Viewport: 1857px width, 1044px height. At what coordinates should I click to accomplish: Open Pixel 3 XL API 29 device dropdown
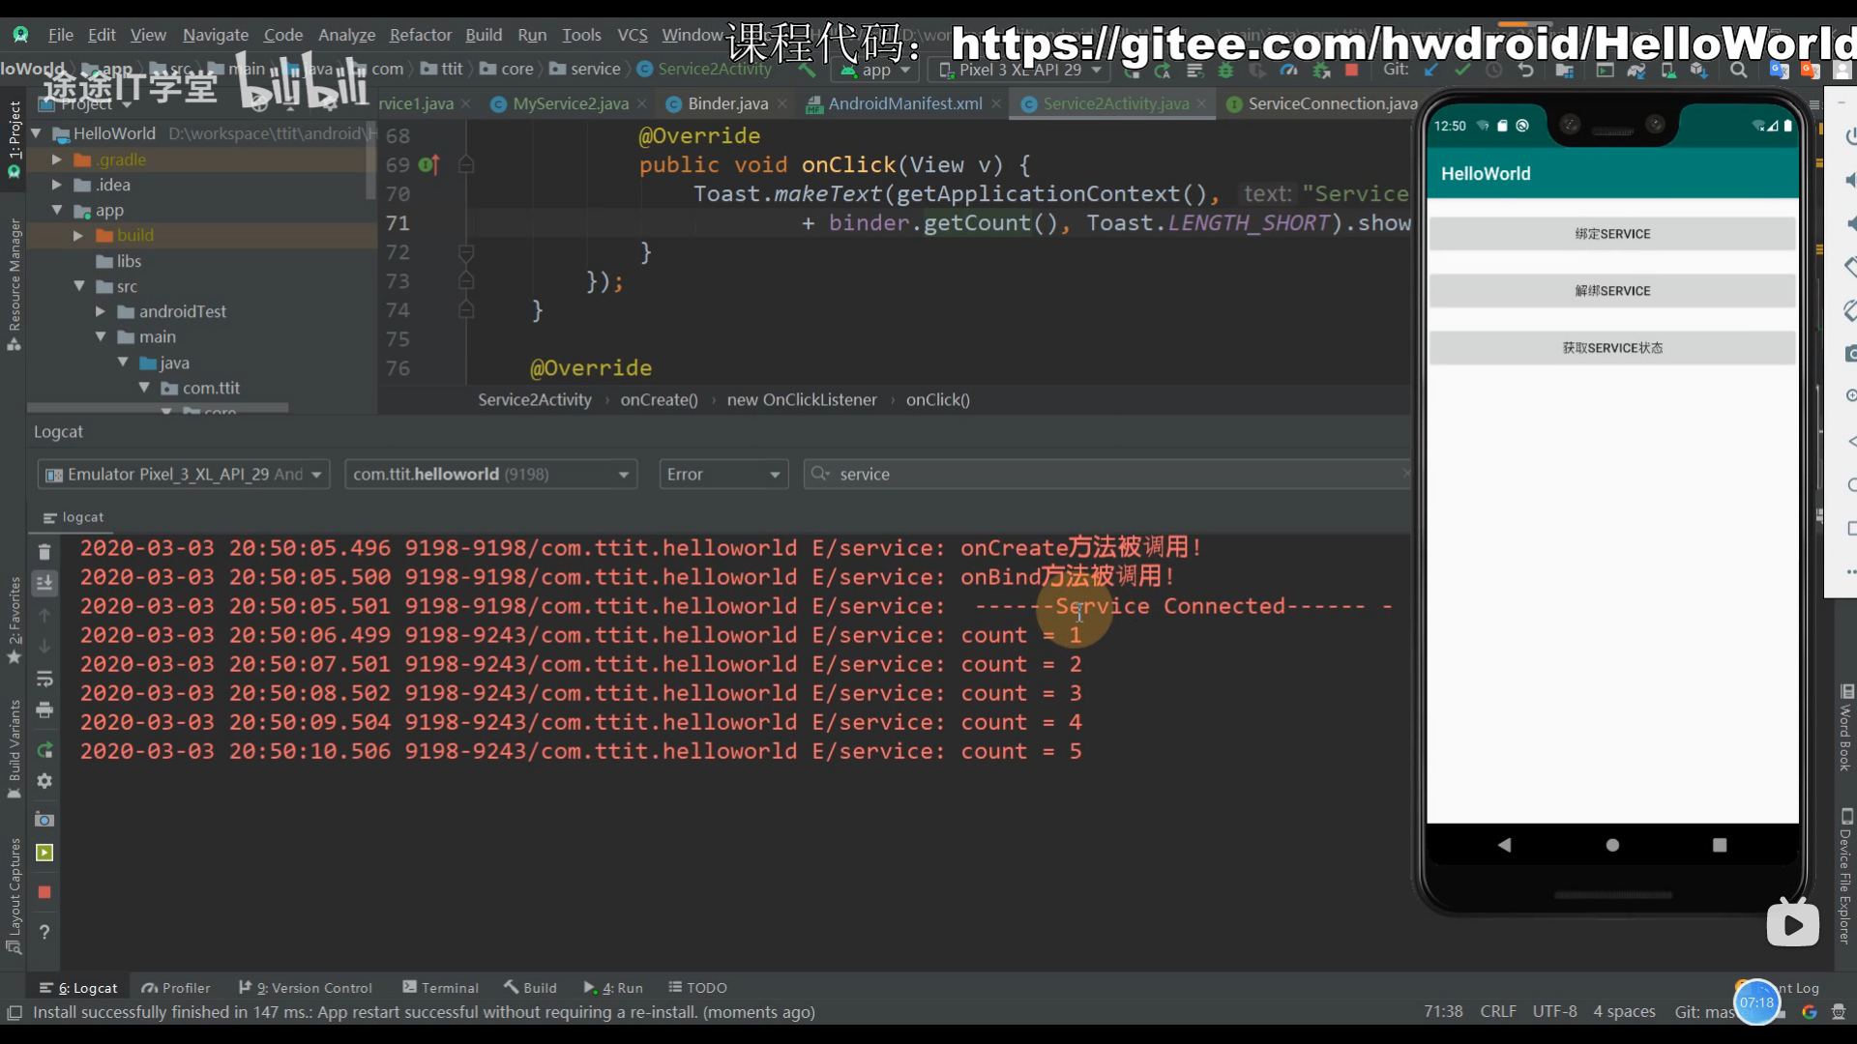[x=1020, y=70]
